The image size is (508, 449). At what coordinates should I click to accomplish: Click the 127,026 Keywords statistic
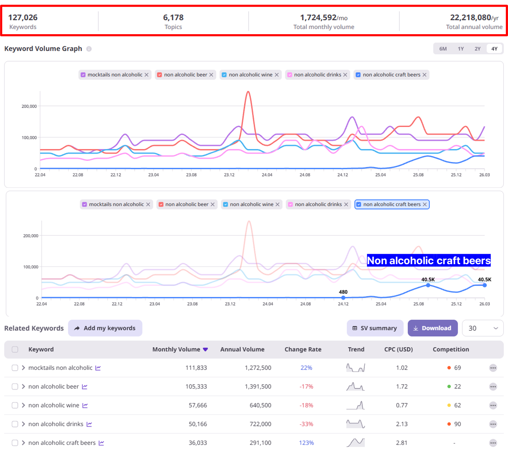23,21
